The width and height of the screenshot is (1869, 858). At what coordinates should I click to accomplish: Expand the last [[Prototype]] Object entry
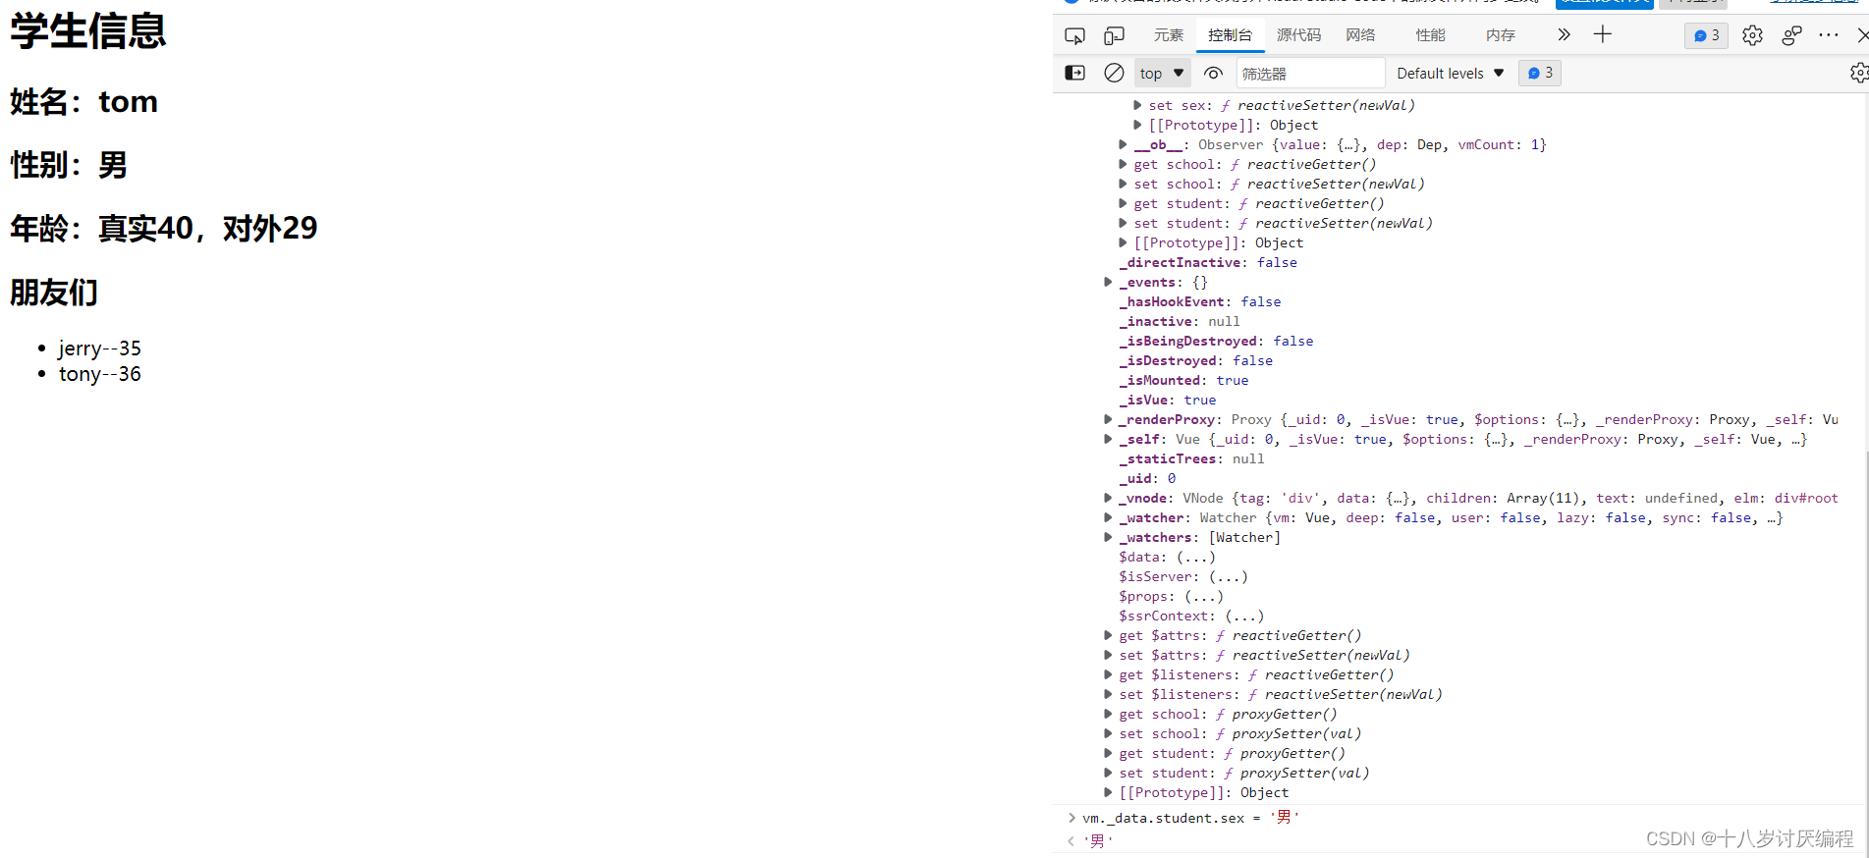tap(1109, 792)
